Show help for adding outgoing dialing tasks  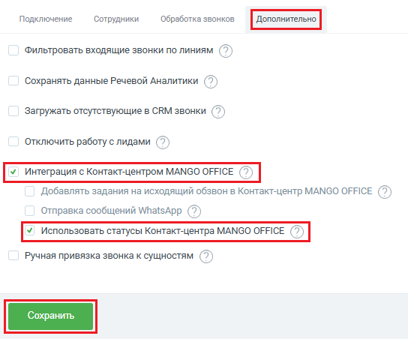tap(385, 192)
